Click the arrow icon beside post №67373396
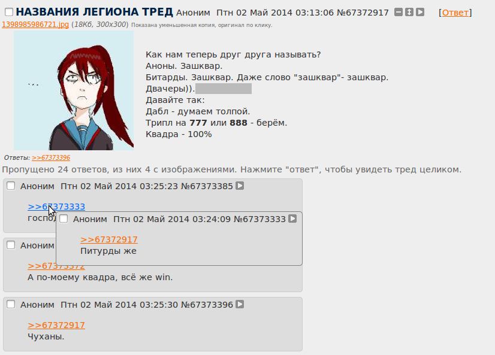This screenshot has height=355, width=495. click(x=240, y=304)
